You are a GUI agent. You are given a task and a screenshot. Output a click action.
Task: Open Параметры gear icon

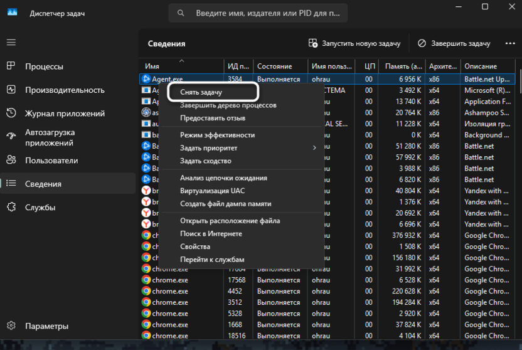(11, 326)
